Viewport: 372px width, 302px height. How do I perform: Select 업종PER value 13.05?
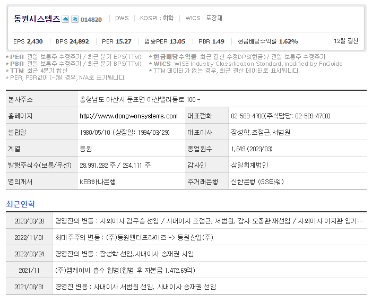[177, 41]
